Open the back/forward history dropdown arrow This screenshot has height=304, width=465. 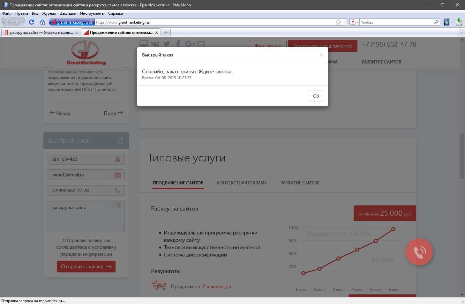(23, 22)
